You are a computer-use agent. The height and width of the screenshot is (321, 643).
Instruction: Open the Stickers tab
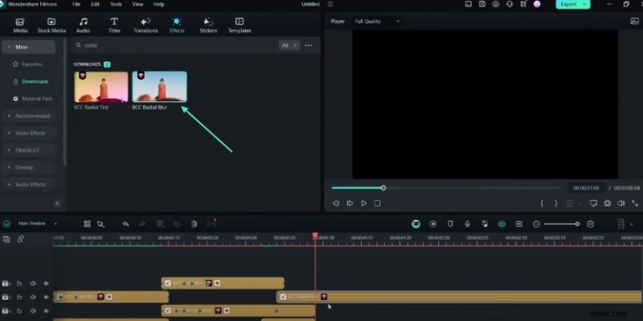(x=208, y=26)
